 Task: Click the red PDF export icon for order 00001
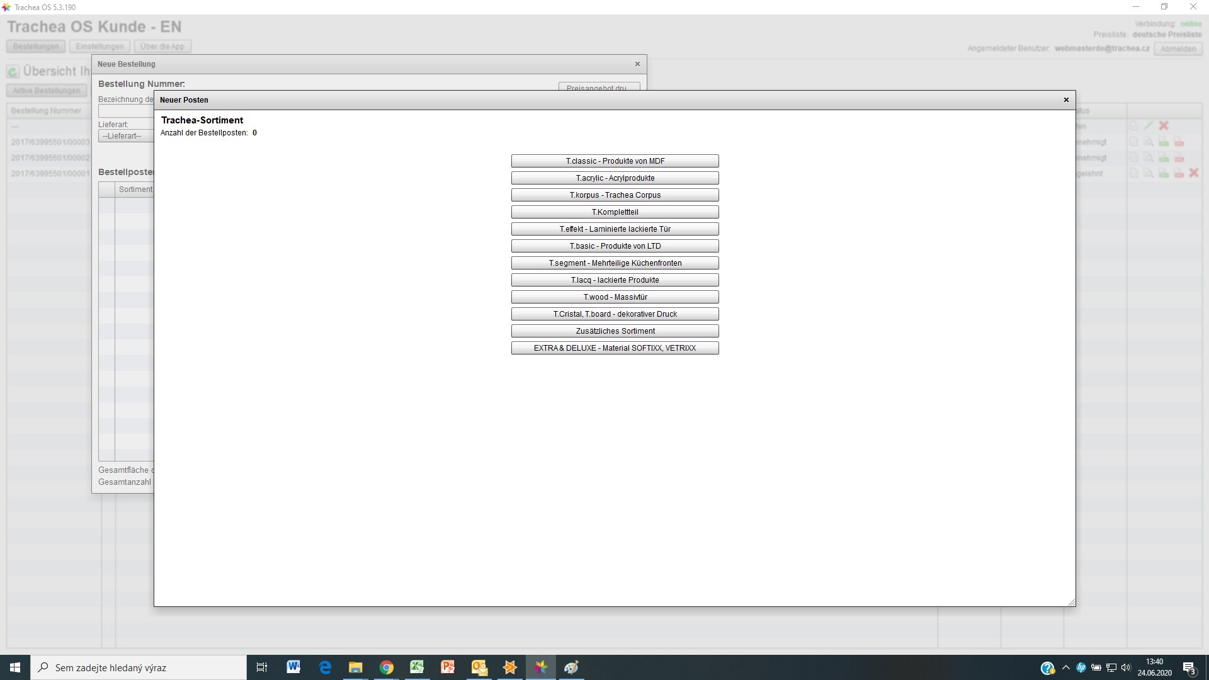pos(1179,173)
